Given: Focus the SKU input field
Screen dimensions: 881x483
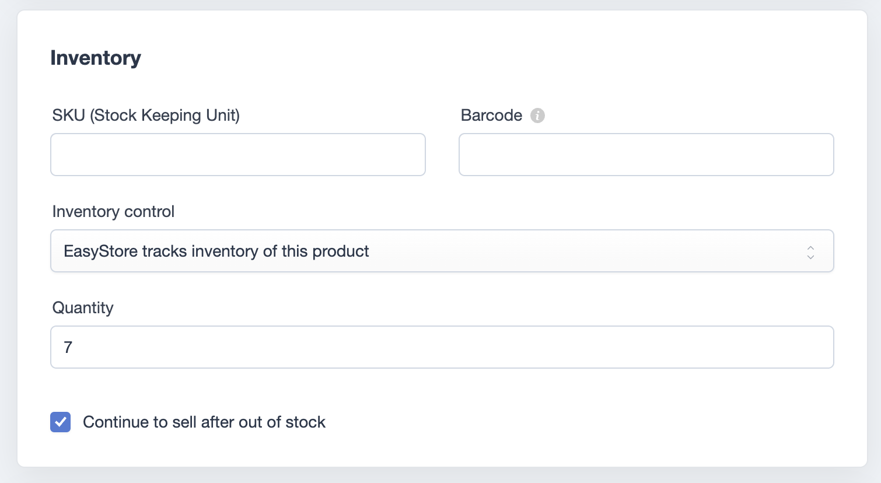Looking at the screenshot, I should (x=238, y=155).
